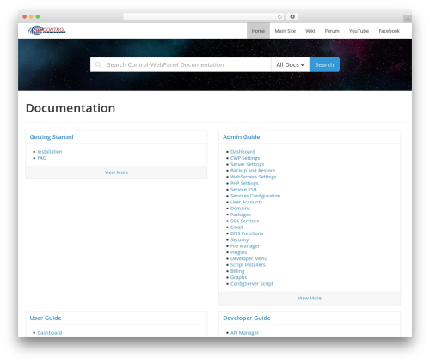Open the Developer Menu link

point(249,258)
